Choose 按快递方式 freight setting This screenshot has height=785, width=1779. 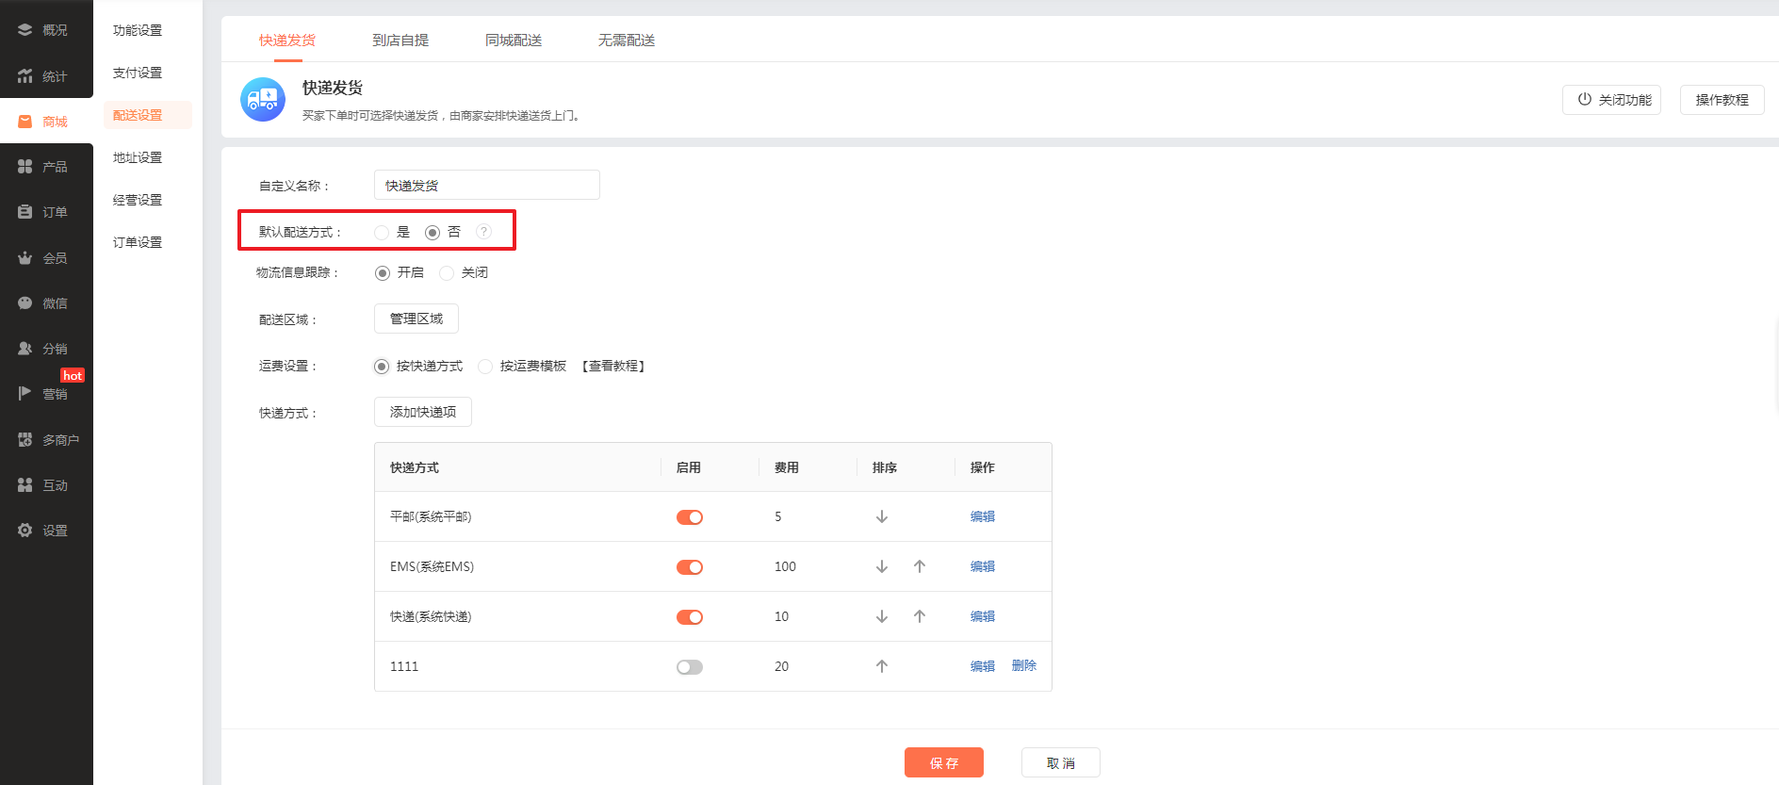pos(382,367)
